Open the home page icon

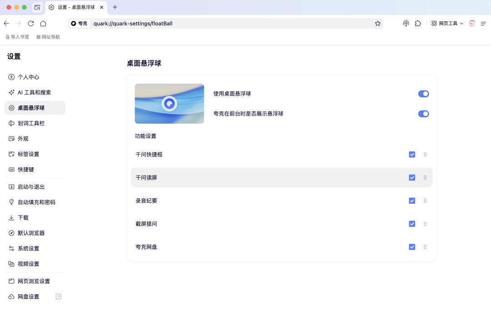(43, 24)
